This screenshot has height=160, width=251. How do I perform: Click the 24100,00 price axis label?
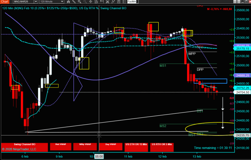243,148
